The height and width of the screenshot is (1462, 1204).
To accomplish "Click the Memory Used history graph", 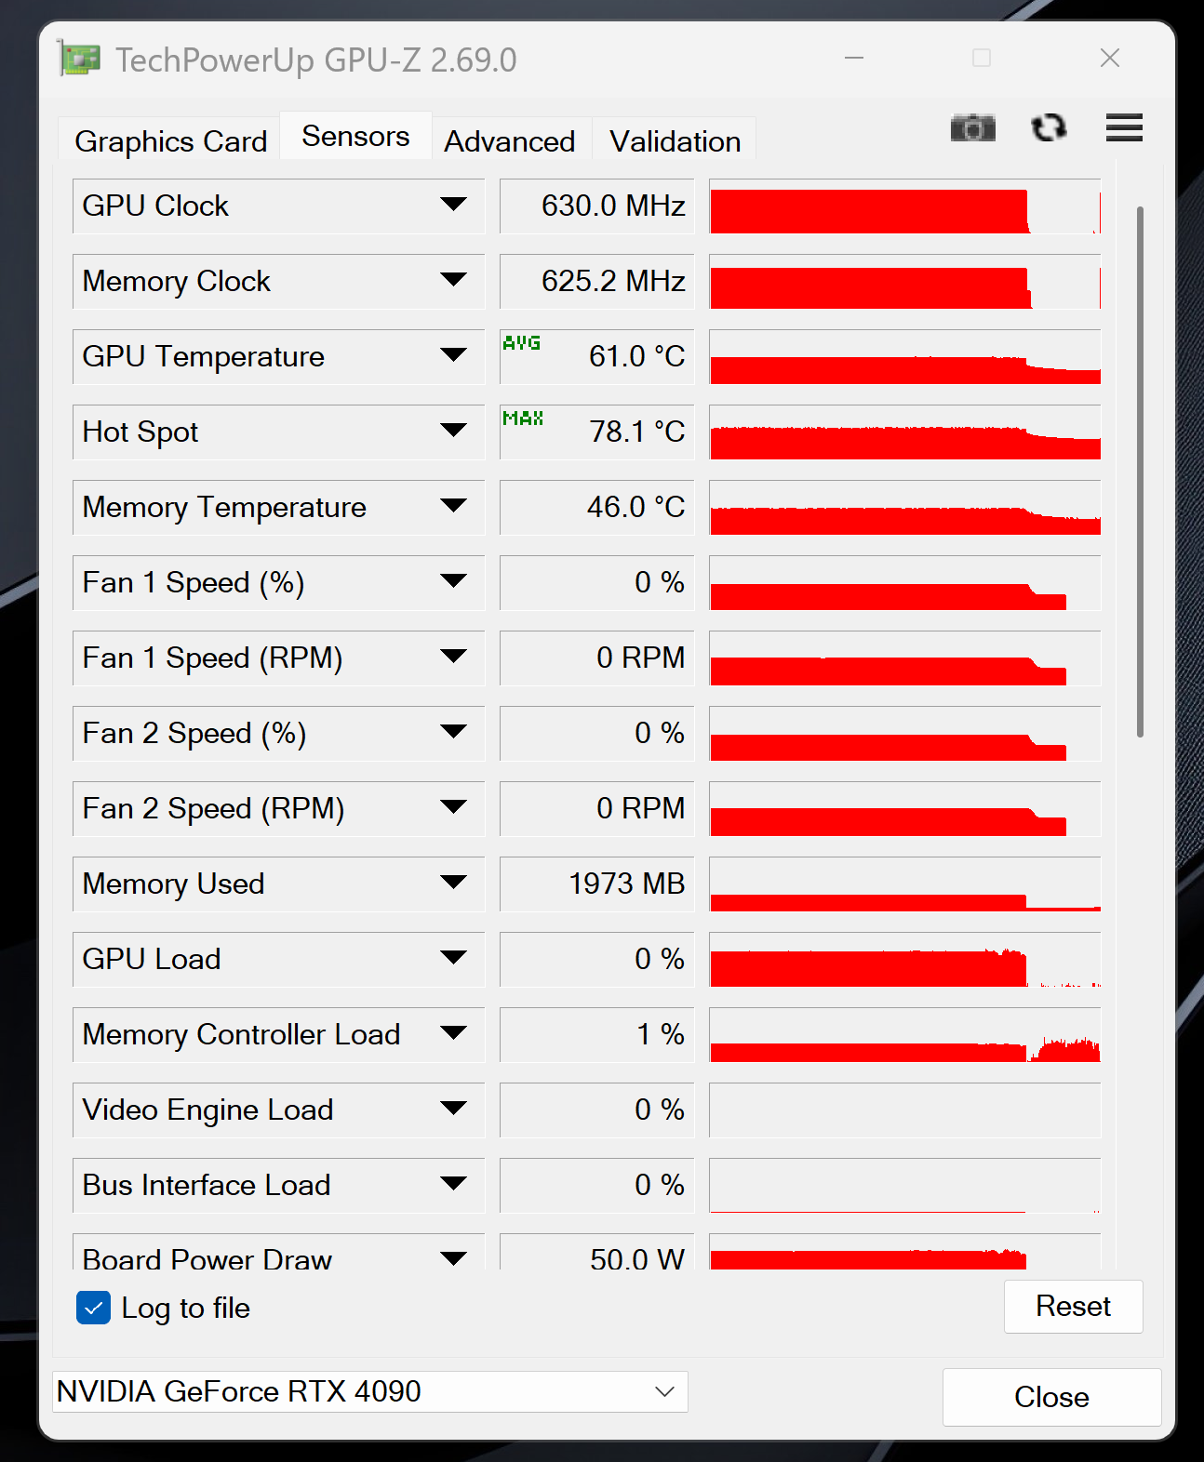I will pyautogui.click(x=904, y=884).
